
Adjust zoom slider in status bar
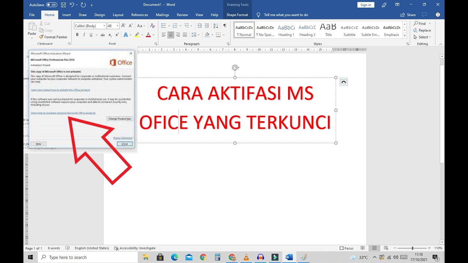point(413,248)
